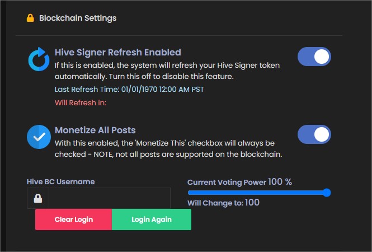372x252 pixels.
Task: Click the Blockchain Settings header title
Action: [x=78, y=18]
